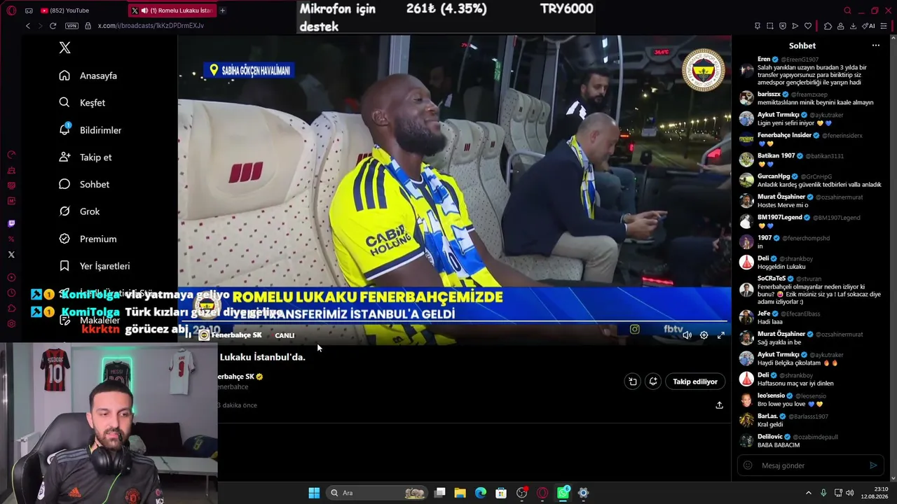Enter fullscreen video mode
897x504 pixels.
point(720,335)
